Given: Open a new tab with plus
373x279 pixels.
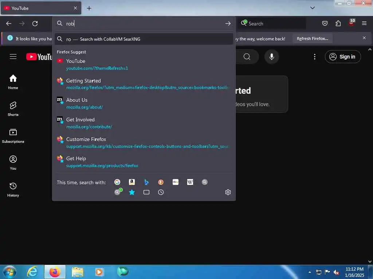Looking at the screenshot, I should pos(89,8).
